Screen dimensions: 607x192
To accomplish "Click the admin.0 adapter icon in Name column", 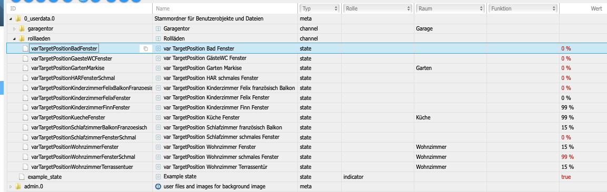I will tap(158, 187).
